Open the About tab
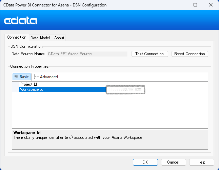The height and width of the screenshot is (170, 219). pyautogui.click(x=59, y=38)
